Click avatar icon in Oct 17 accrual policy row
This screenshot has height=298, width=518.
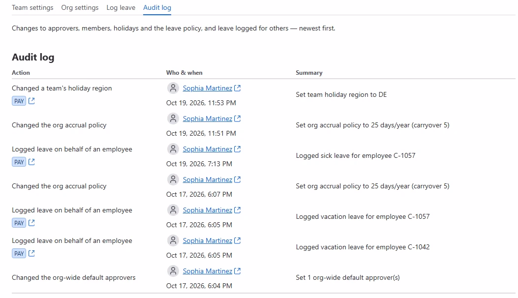tap(173, 179)
